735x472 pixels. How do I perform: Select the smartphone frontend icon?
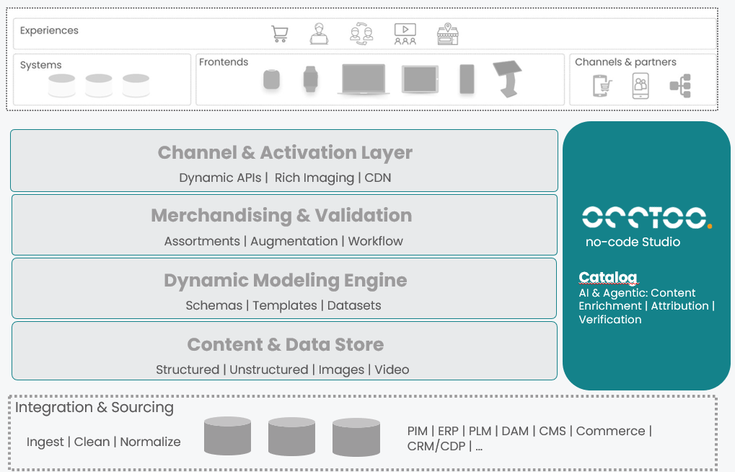[467, 79]
